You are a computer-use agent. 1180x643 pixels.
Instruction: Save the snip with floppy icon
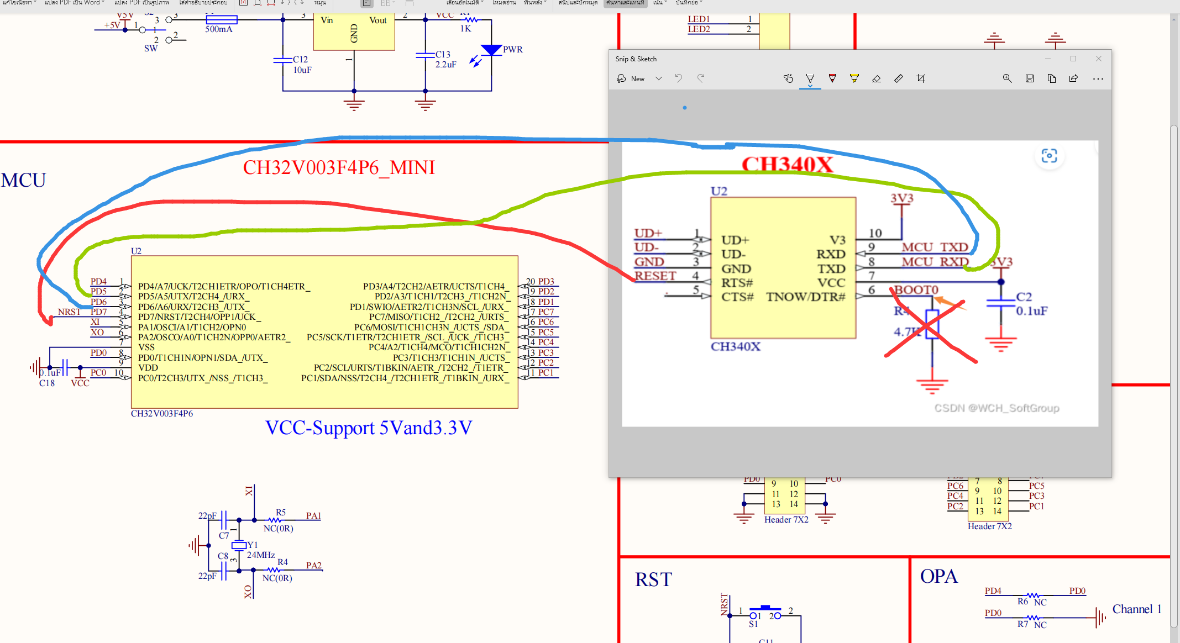click(1030, 78)
